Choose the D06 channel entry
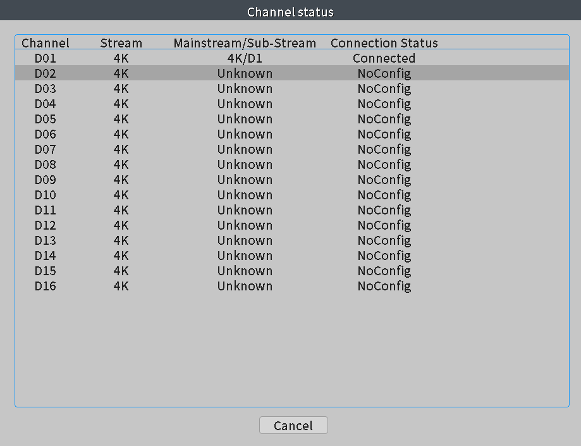 click(46, 134)
